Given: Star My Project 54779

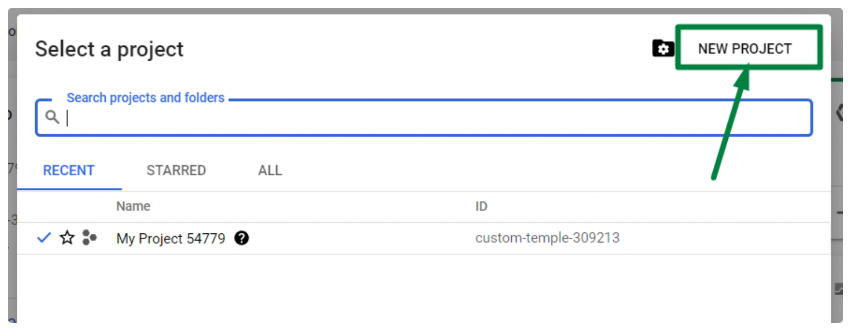Looking at the screenshot, I should tap(67, 238).
